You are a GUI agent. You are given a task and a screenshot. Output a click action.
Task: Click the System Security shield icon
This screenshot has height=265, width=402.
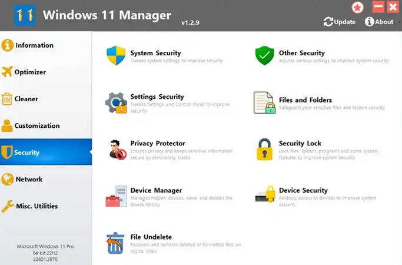pos(116,56)
